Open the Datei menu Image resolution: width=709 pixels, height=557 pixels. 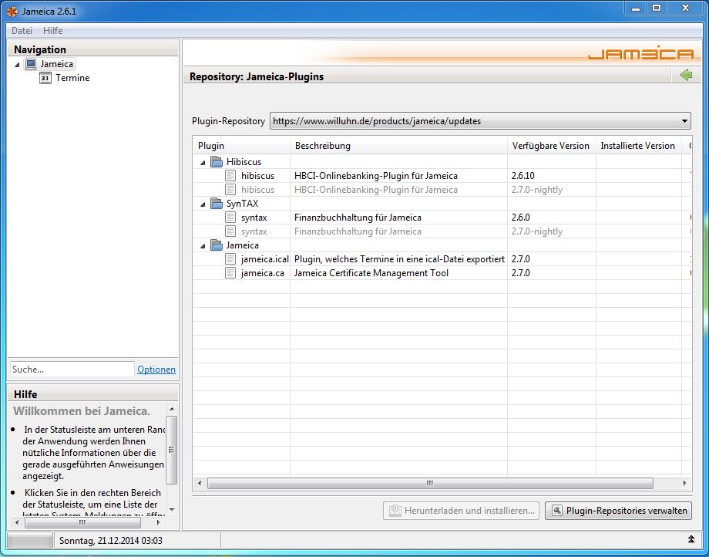(x=22, y=31)
